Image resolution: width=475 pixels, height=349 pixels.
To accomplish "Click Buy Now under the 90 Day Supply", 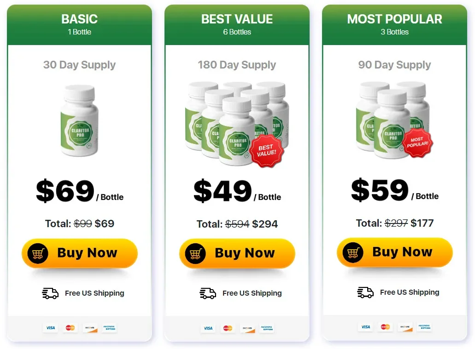I will click(394, 252).
